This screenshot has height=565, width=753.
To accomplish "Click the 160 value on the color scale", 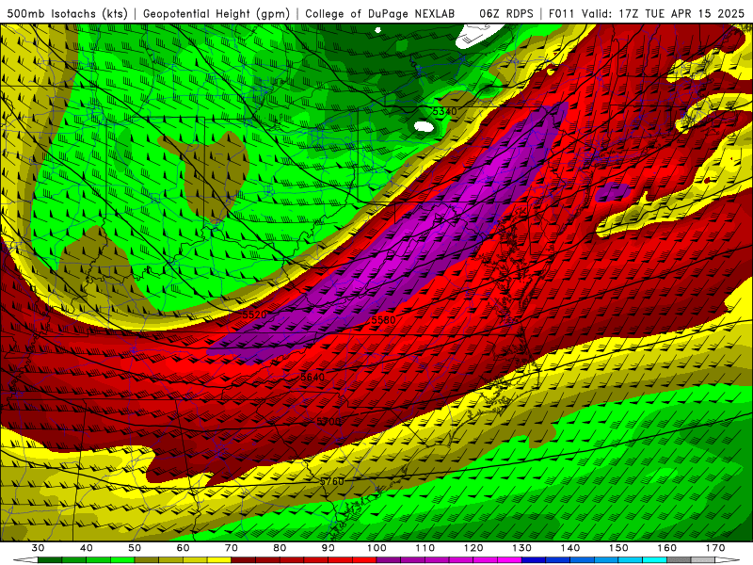I will tap(667, 548).
